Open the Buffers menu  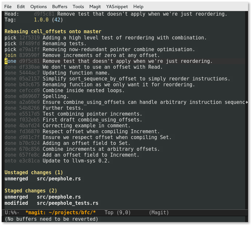point(60,7)
